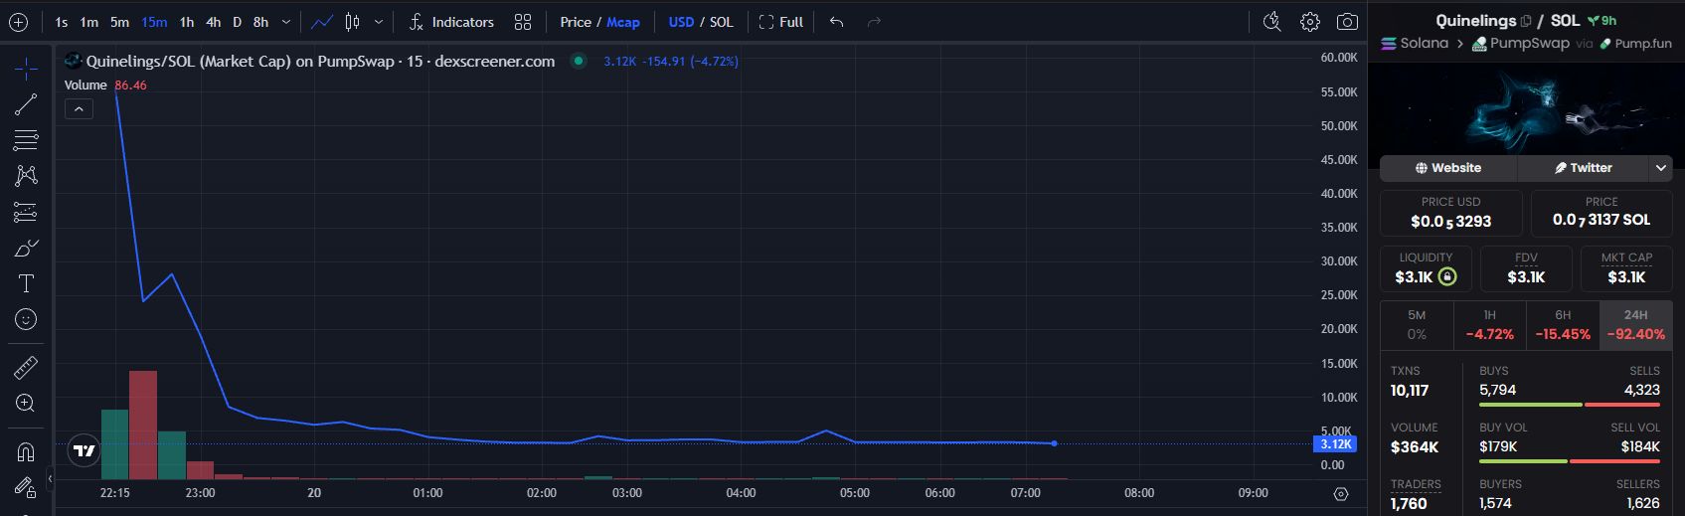1685x516 pixels.
Task: Copy the Quinelings token address
Action: click(1526, 21)
